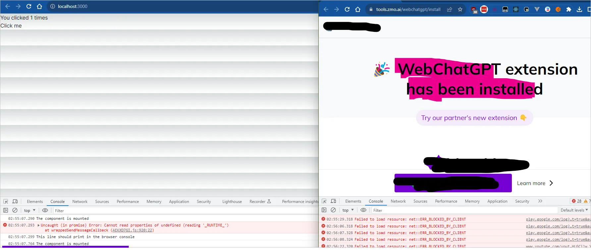Viewport: 591px width, 252px height.
Task: Expand the Uncaught (in promise) error entry
Action: [x=38, y=225]
